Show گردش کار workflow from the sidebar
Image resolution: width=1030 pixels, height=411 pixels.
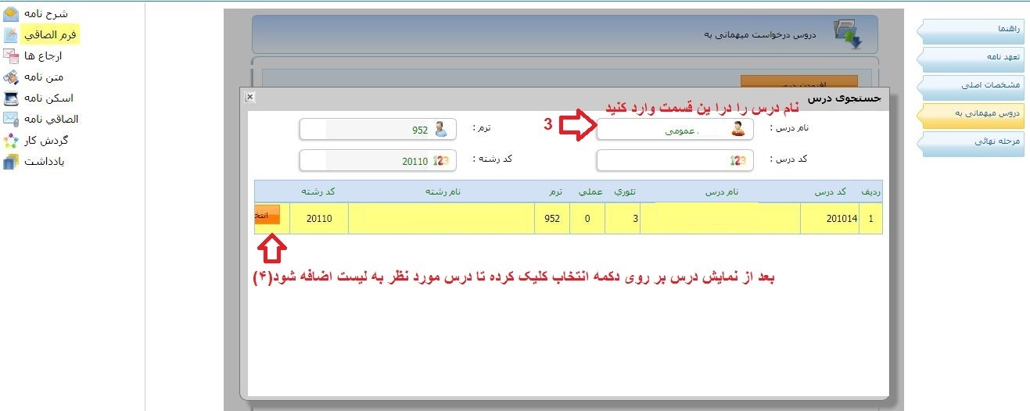[x=11, y=141]
